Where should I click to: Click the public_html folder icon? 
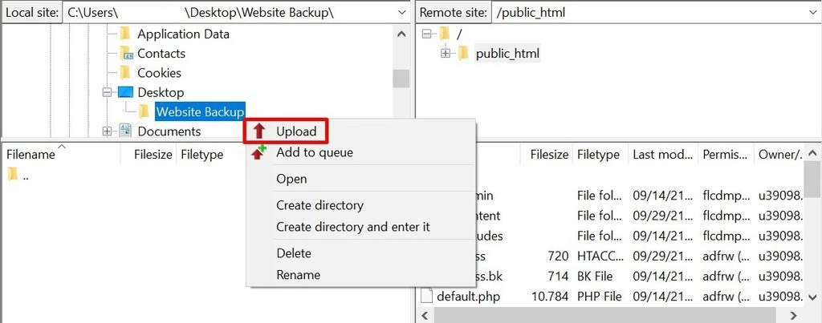click(463, 54)
